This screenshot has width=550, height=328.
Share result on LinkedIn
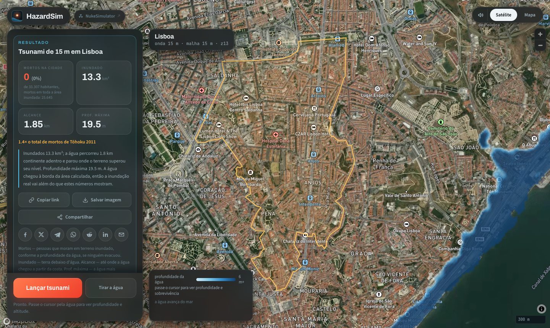coord(105,235)
